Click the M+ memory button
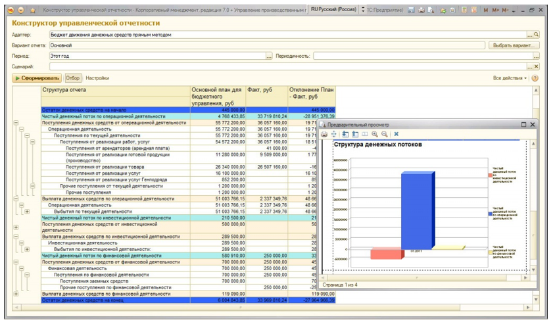 pyautogui.click(x=496, y=11)
